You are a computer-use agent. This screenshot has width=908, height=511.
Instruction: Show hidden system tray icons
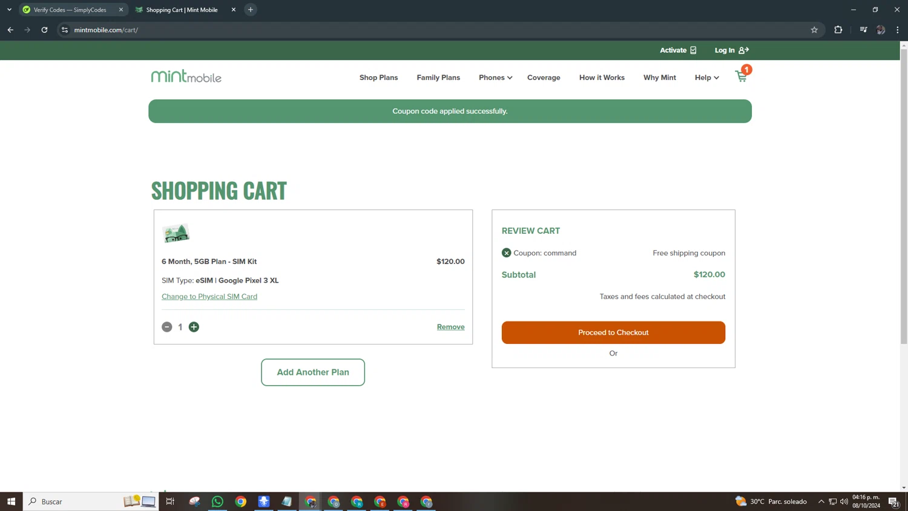821,501
